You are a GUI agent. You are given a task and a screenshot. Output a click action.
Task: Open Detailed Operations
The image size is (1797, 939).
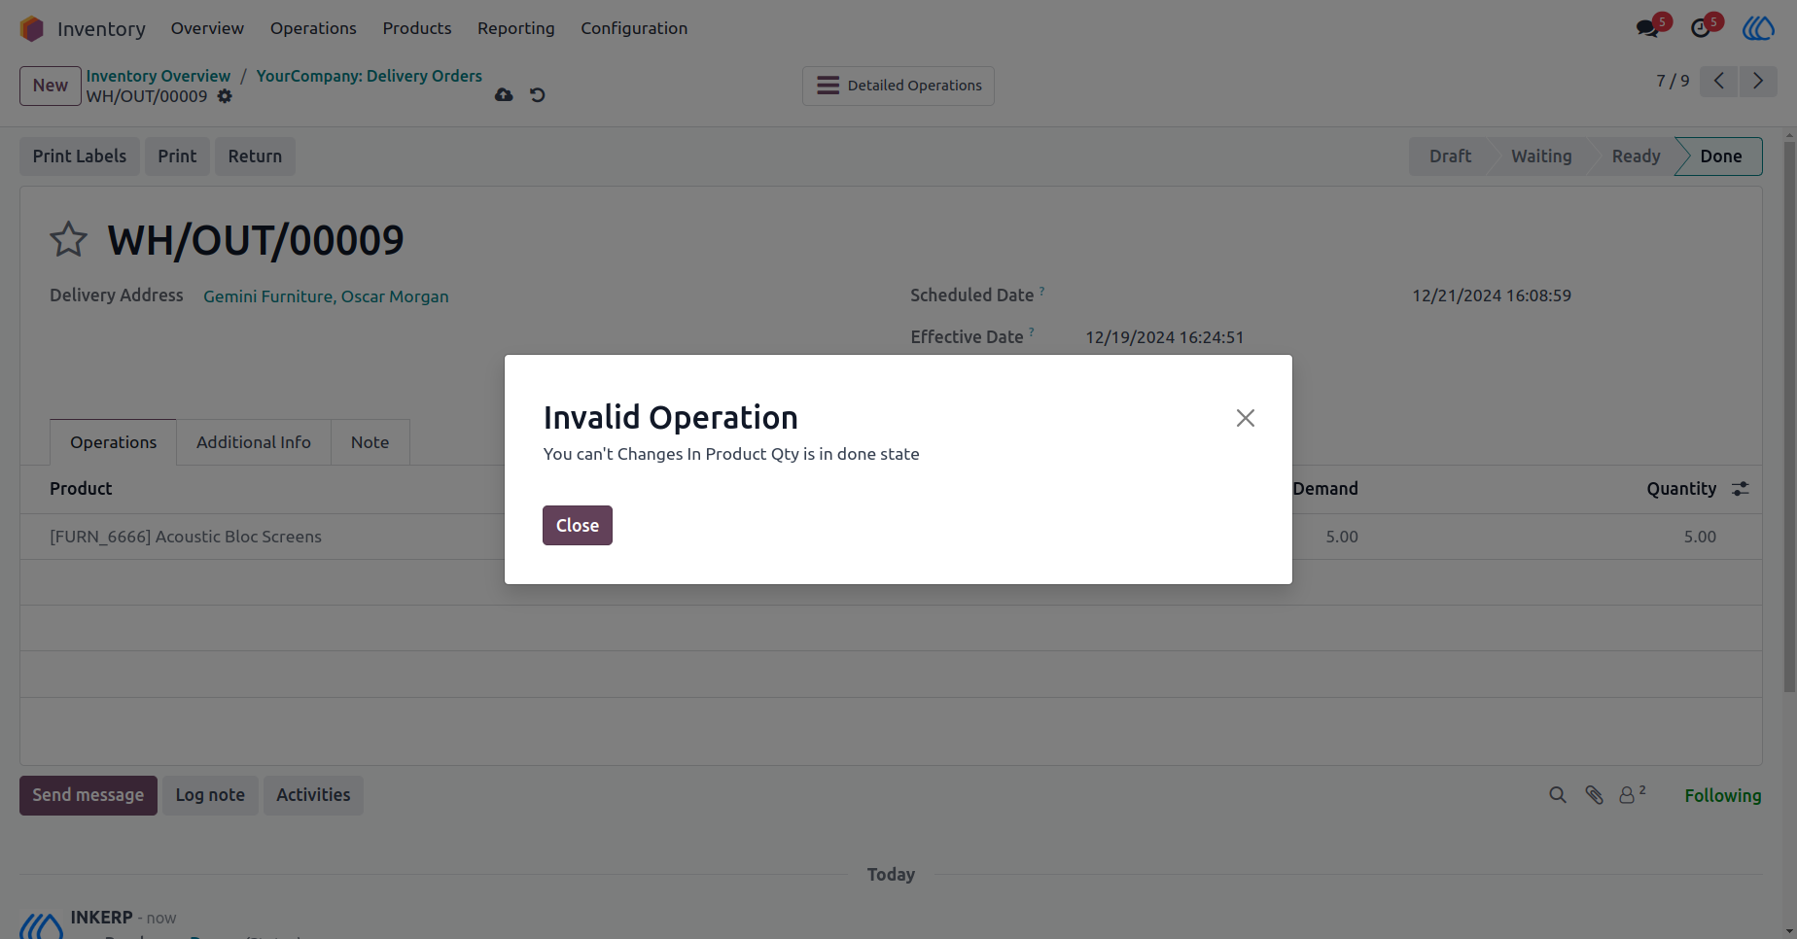click(898, 86)
